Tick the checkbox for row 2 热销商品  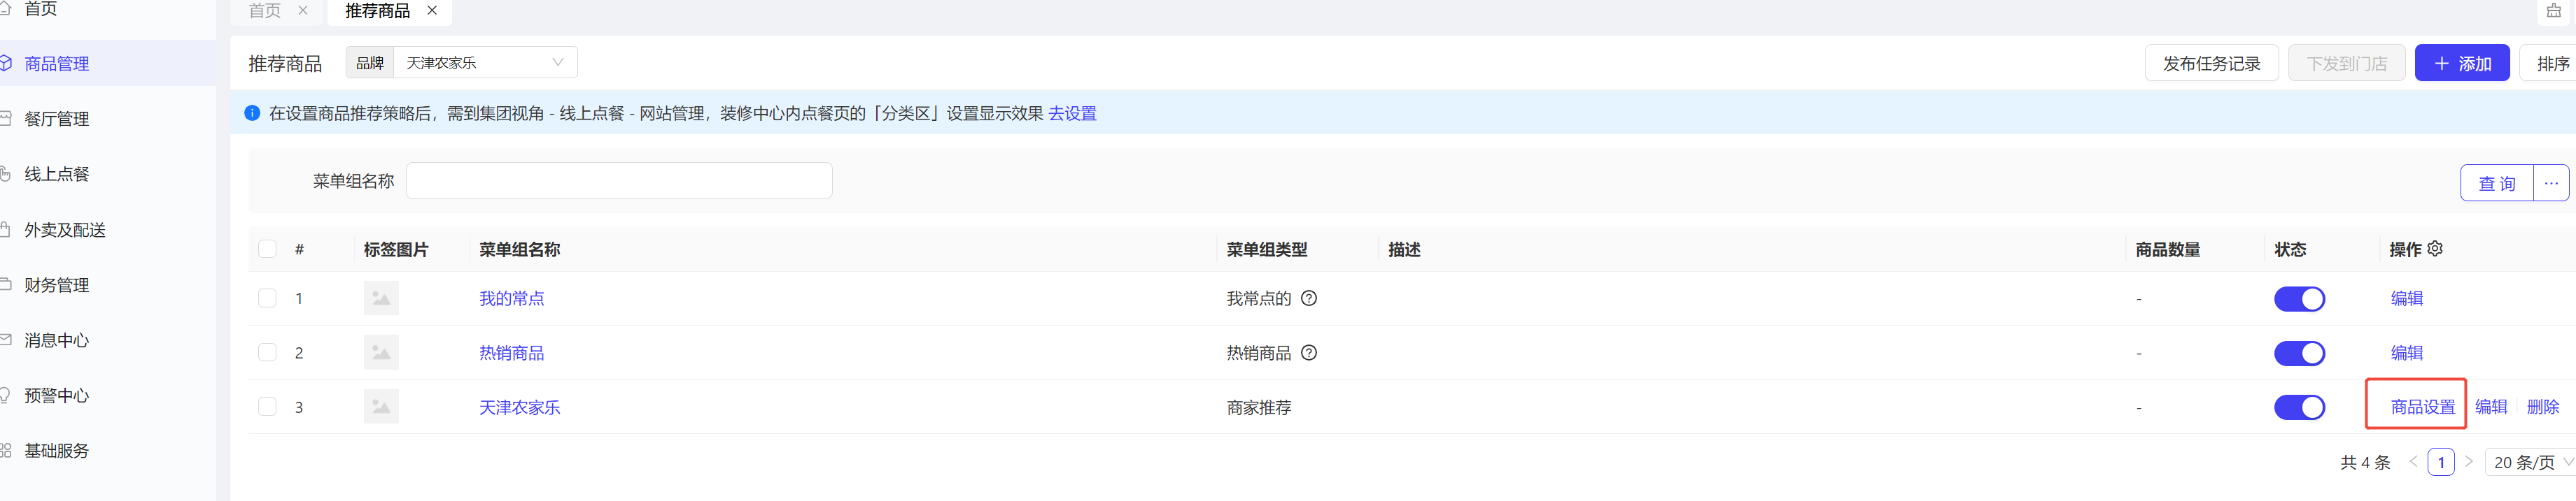(267, 352)
